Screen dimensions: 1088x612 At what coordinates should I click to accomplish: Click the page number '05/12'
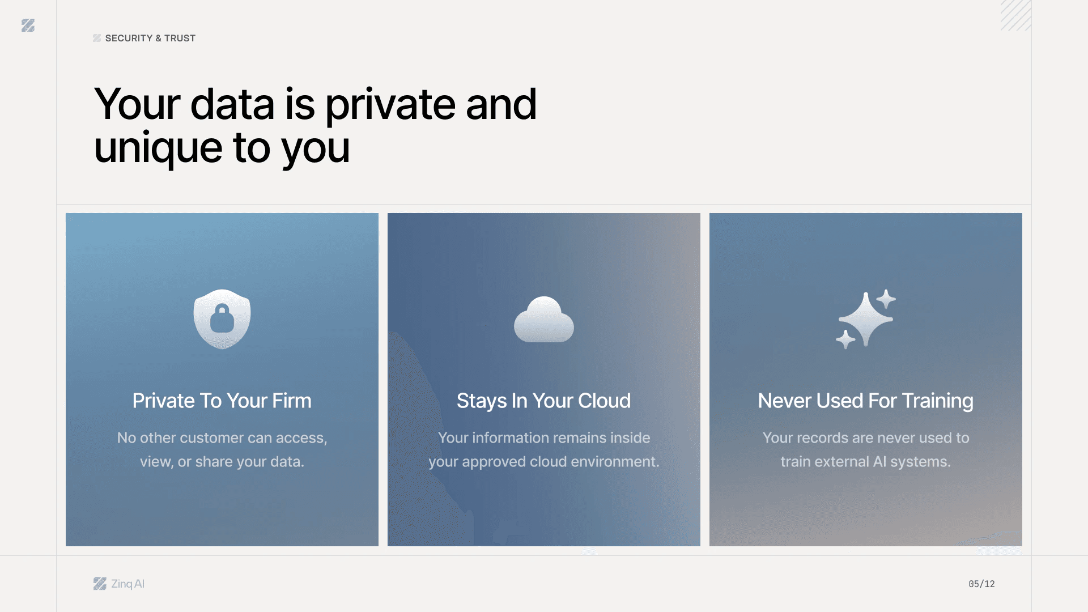(x=981, y=584)
